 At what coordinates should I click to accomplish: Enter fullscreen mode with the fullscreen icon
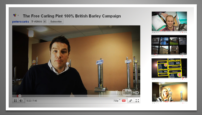[137, 101]
